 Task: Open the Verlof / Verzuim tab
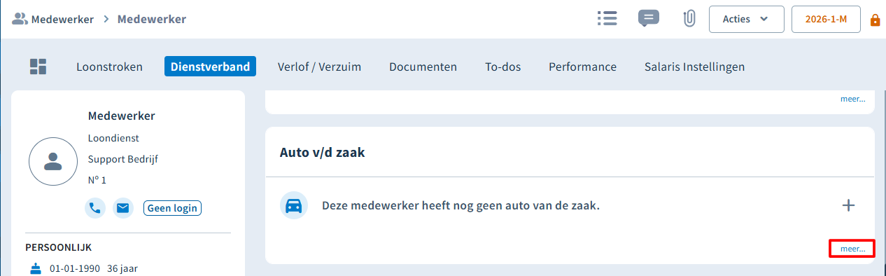(319, 67)
